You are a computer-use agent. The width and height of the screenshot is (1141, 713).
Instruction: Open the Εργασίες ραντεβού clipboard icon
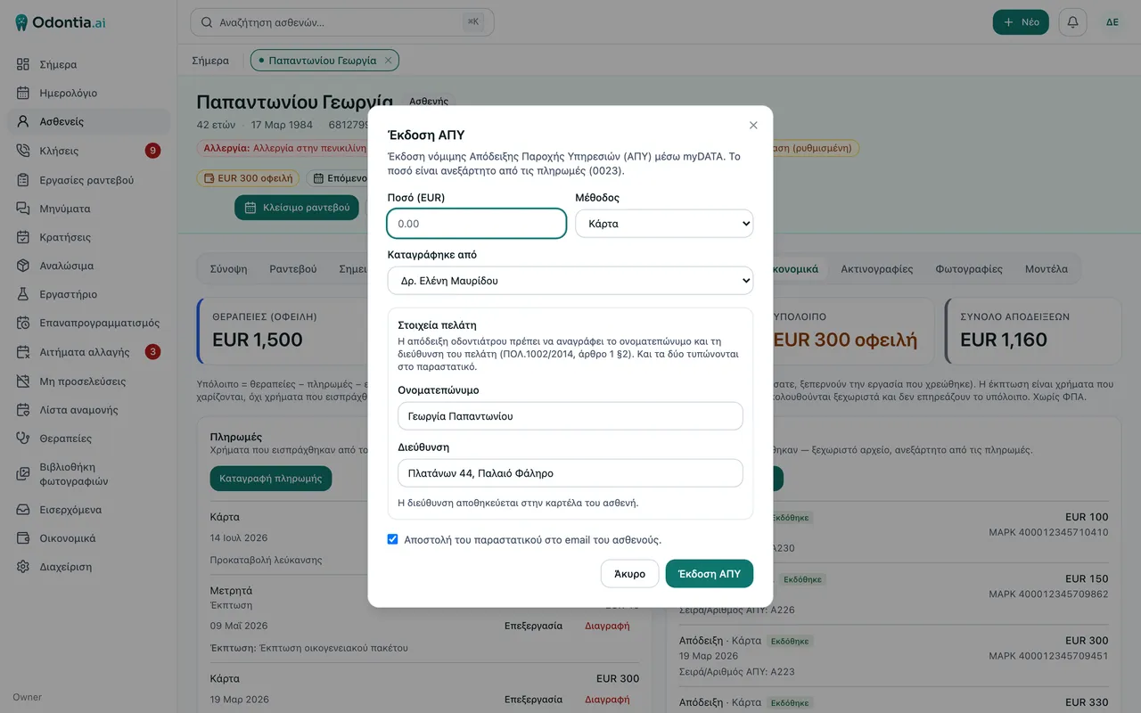tap(23, 180)
